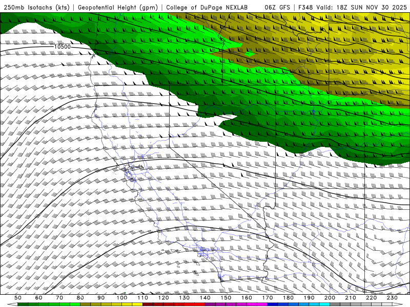Click the '90' value on color scale

pos(101,298)
